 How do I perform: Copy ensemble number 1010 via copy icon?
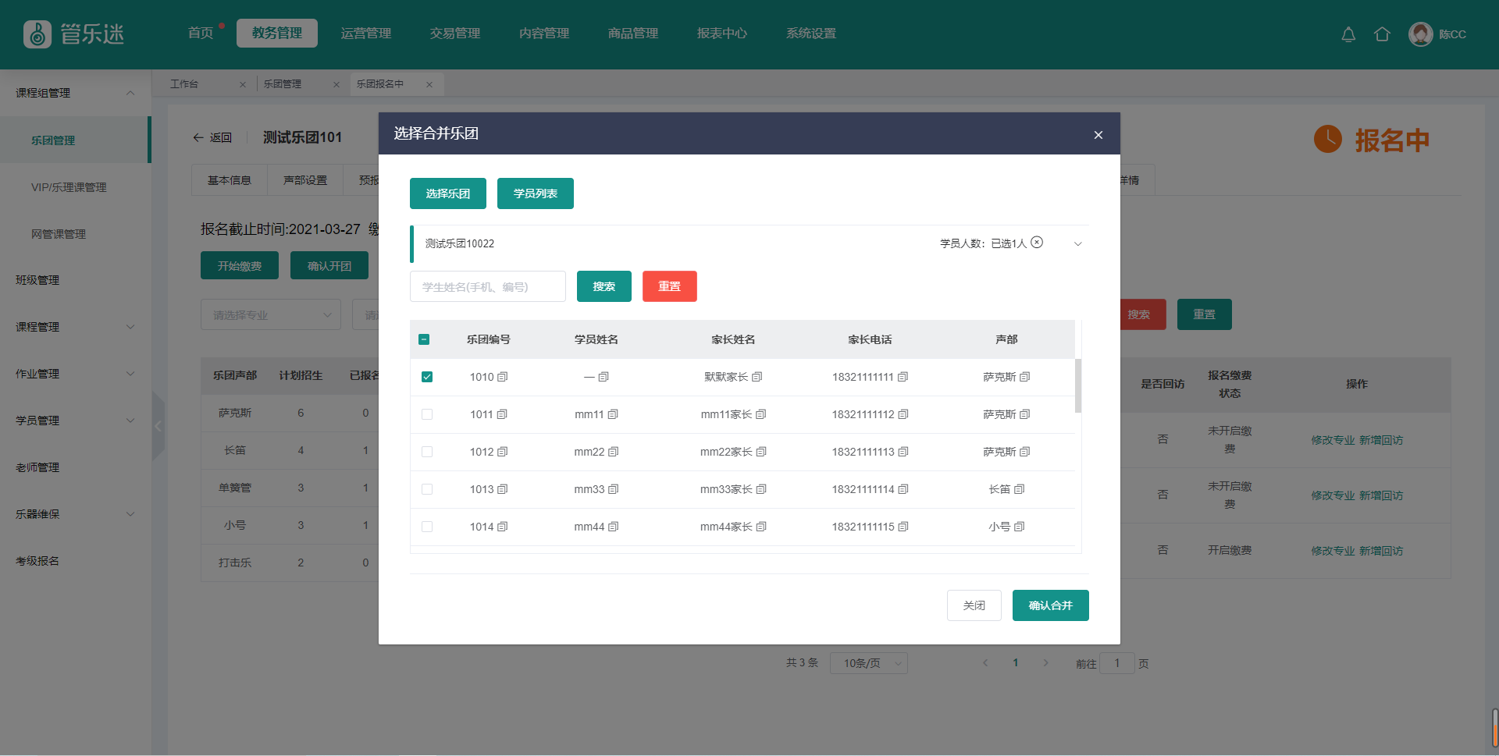503,377
